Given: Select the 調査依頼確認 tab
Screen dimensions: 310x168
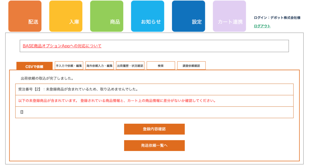Looking at the screenshot, I should (191, 66).
